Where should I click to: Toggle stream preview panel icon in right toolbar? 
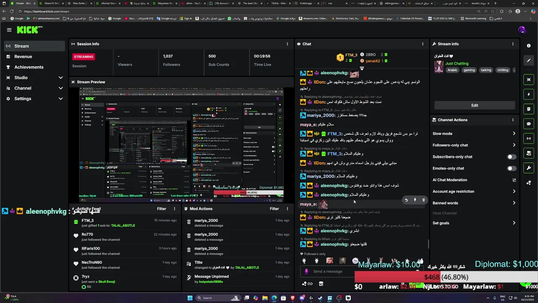pos(529,80)
